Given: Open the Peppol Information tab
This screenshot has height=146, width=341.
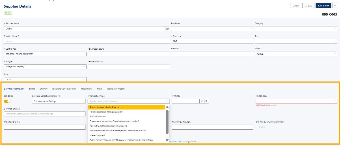Looking at the screenshot, I should 115,89.
